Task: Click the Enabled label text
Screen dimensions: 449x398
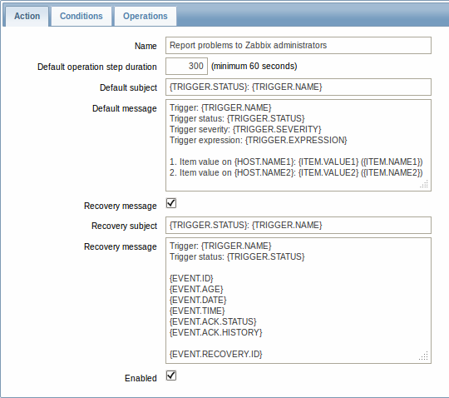Action: point(141,378)
